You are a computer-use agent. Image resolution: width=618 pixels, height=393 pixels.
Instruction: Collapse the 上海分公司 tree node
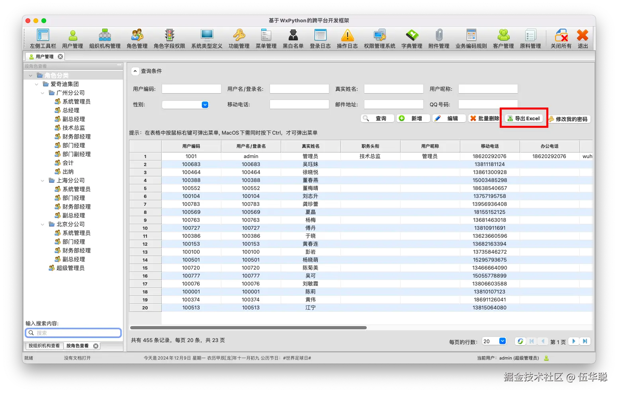tap(43, 180)
